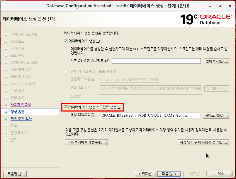236x179 pixels.
Task: Open the 필요 조건 검사 step link
Action: tap(21, 119)
